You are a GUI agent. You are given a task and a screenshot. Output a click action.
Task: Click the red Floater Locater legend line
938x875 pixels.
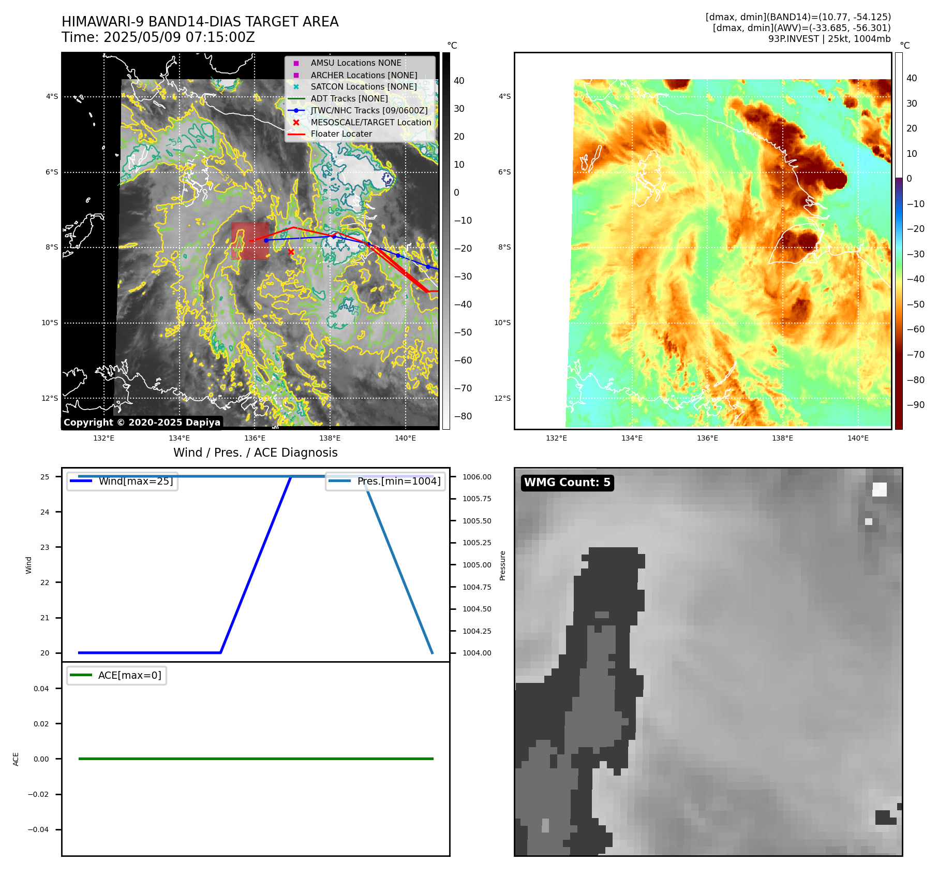296,134
